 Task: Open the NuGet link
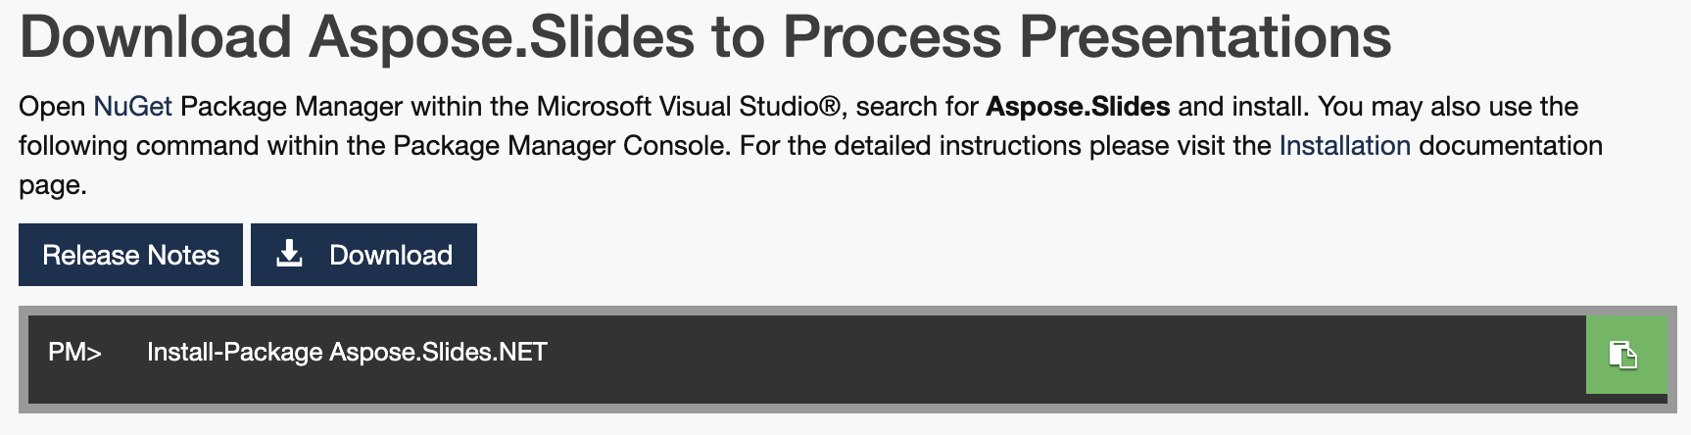(132, 106)
